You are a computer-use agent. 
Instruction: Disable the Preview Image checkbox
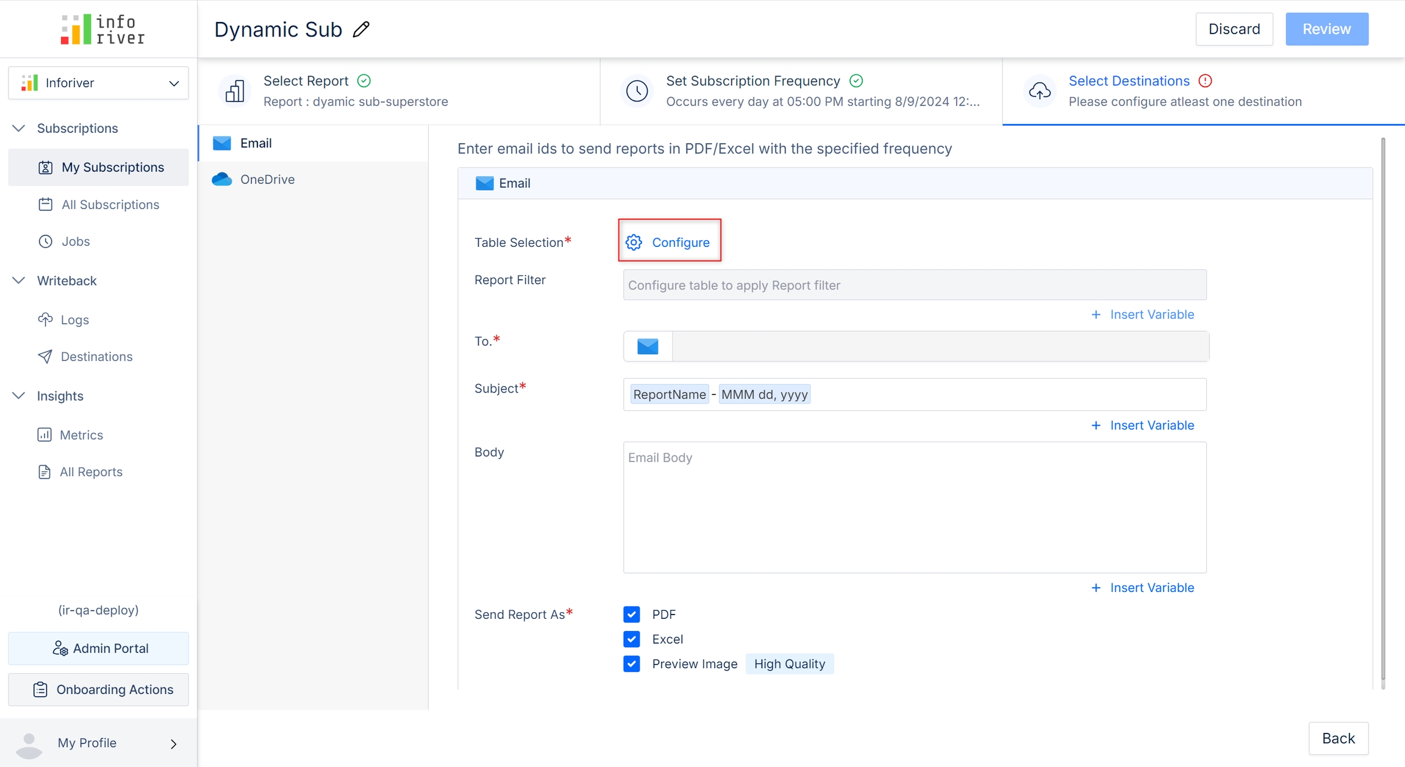click(632, 664)
